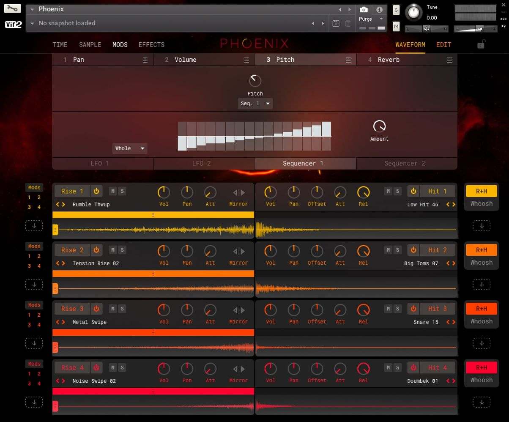
Task: Mute Rise 1 with the M button
Action: (x=112, y=191)
